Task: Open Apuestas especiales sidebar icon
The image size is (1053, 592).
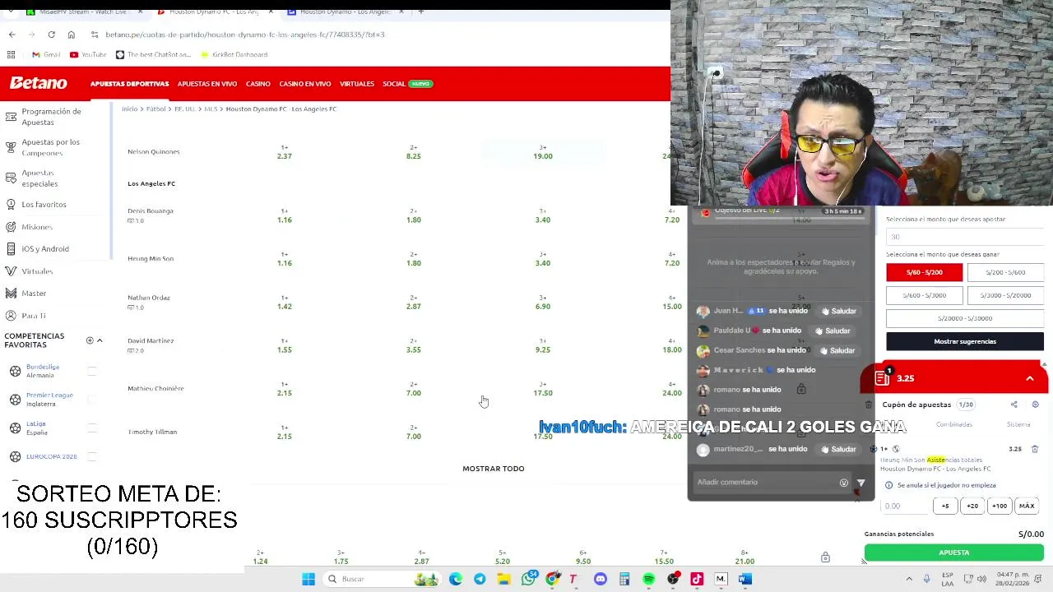Action: click(11, 178)
